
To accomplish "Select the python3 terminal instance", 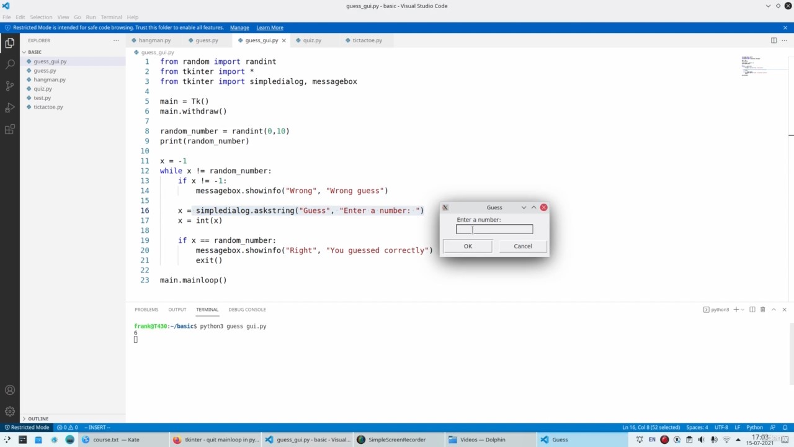I will (716, 309).
